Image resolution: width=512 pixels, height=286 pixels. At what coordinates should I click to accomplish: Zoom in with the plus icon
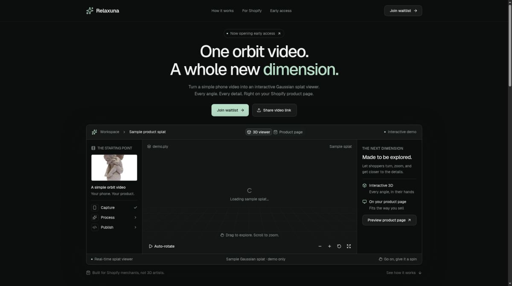[x=329, y=246]
